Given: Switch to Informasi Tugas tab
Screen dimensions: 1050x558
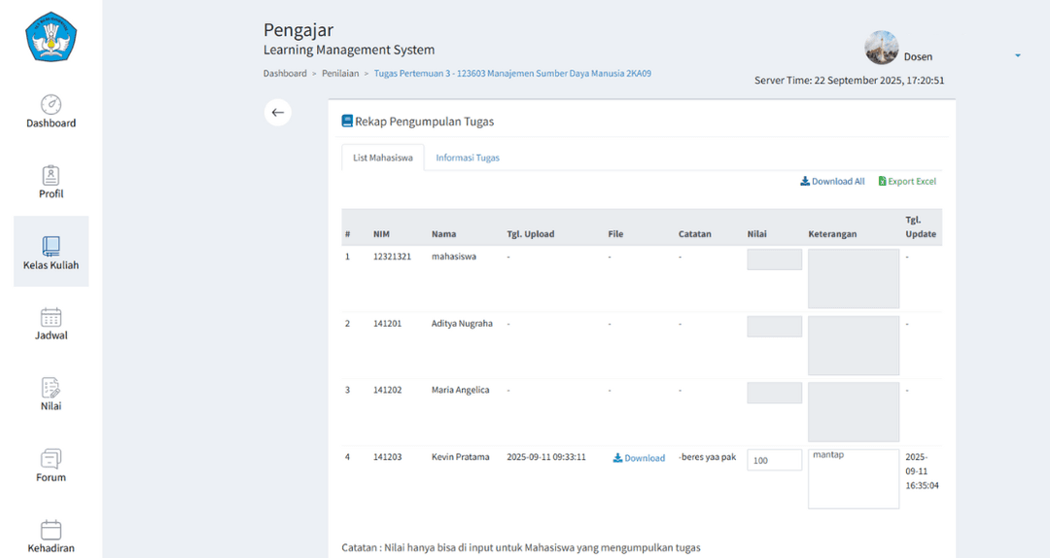Looking at the screenshot, I should tap(468, 157).
